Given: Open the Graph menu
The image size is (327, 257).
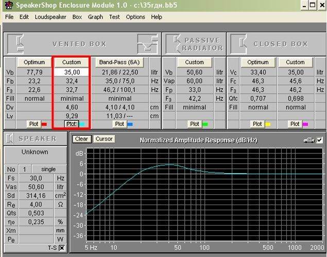Looking at the screenshot, I should tap(95, 16).
